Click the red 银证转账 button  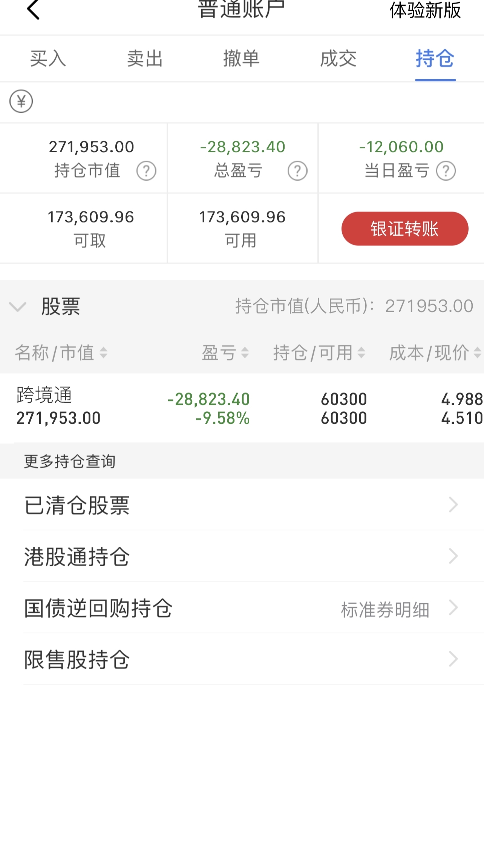pyautogui.click(x=405, y=228)
